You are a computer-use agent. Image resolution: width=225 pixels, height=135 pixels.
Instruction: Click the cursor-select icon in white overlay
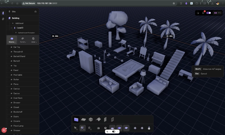pos(107,132)
